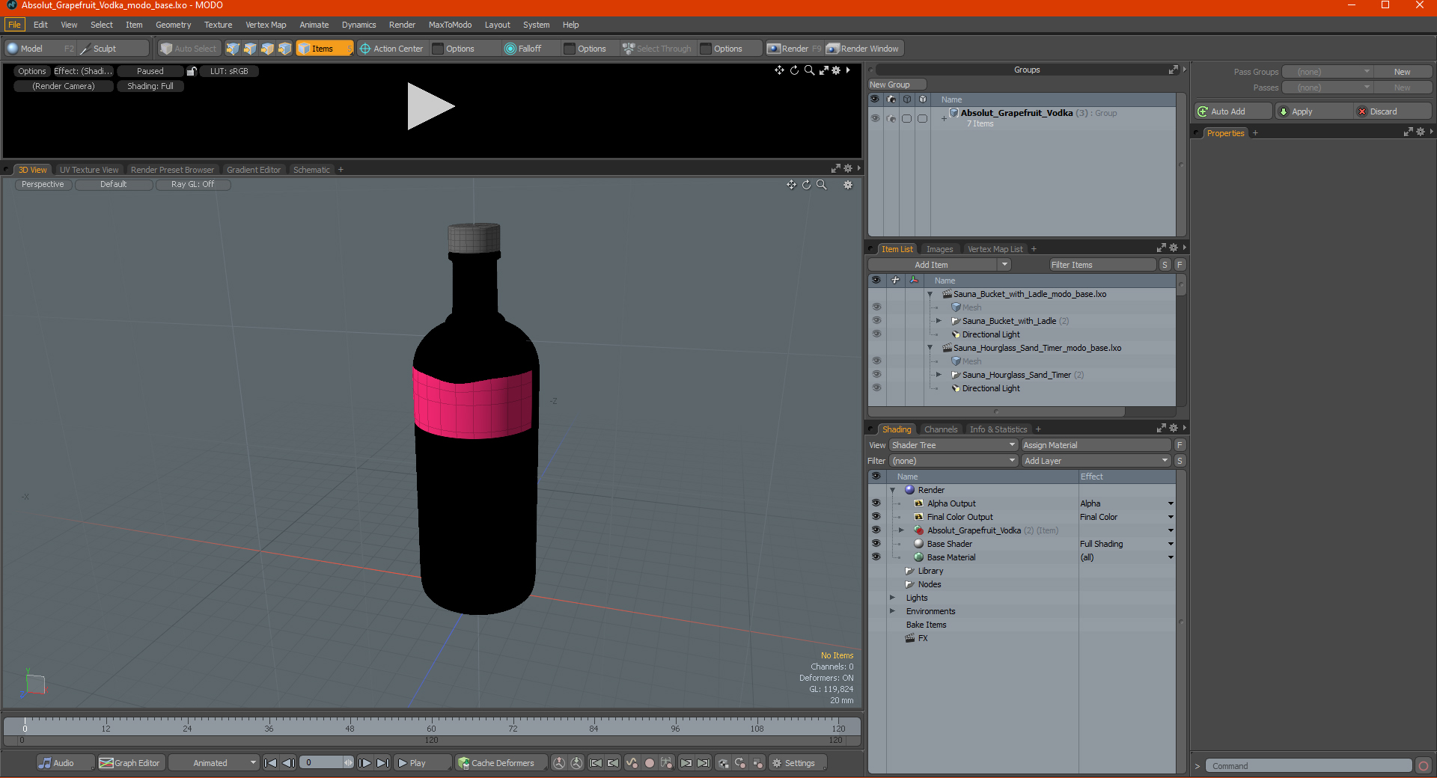Toggle visibility of Alpha Output layer
Image resolution: width=1437 pixels, height=778 pixels.
tap(876, 503)
